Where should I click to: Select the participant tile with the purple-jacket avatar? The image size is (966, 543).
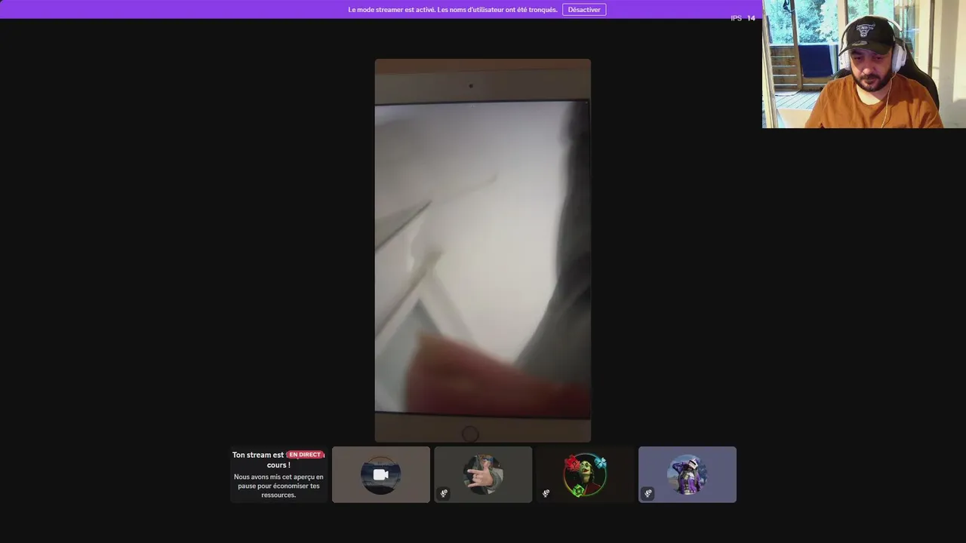click(688, 474)
